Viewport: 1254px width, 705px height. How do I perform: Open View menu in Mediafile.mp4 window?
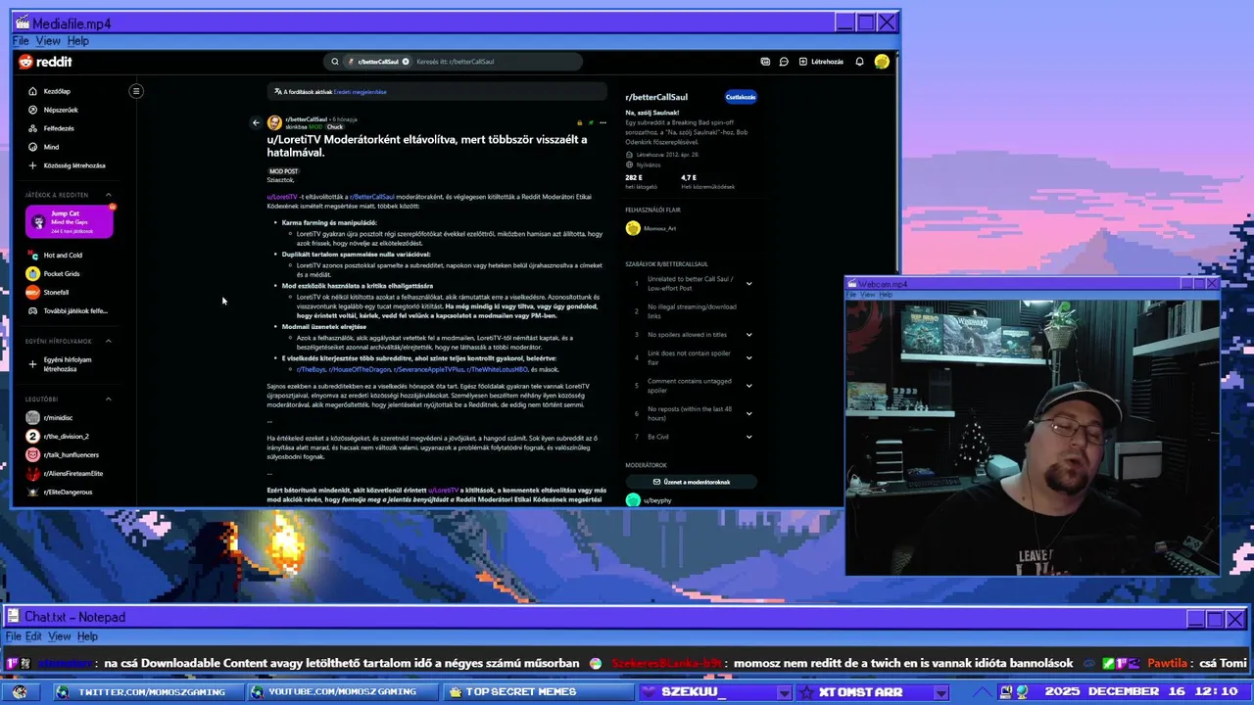48,41
